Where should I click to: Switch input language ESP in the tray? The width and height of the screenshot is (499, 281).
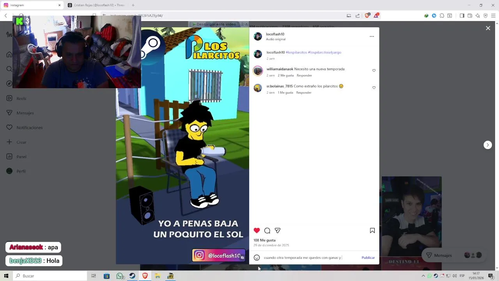[462, 276]
